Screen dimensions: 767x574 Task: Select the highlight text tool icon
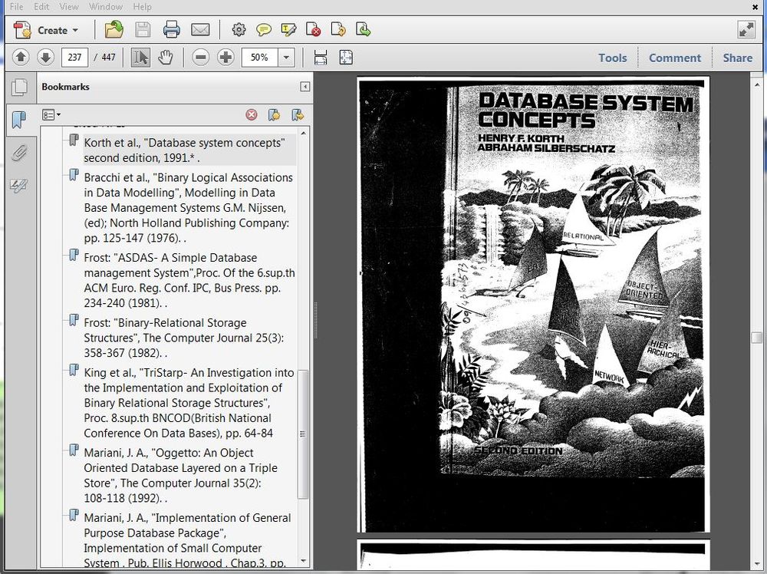click(288, 30)
